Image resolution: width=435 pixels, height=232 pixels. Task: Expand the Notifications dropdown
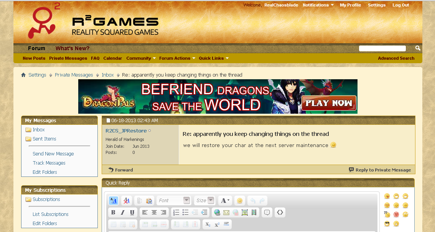(x=318, y=5)
